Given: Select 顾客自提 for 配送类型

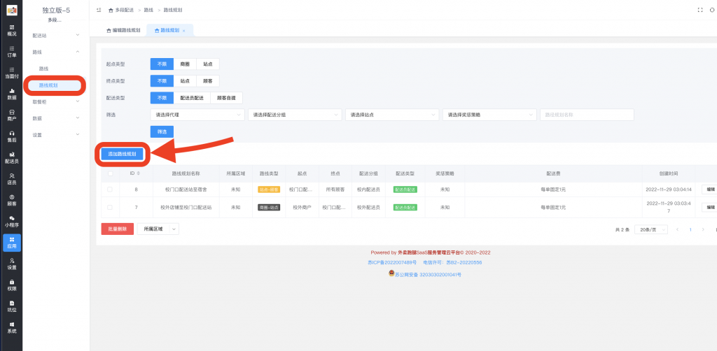Looking at the screenshot, I should tap(226, 98).
